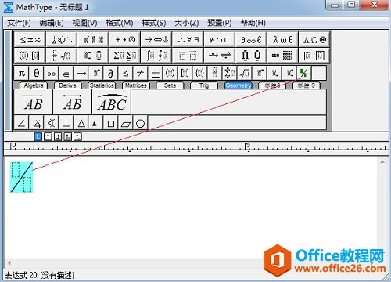Image resolution: width=391 pixels, height=282 pixels.
Task: Insert the square root template from small bar
Action: pos(245,73)
